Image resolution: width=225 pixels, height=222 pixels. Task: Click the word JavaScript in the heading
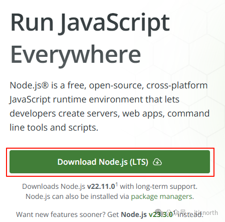point(114,23)
